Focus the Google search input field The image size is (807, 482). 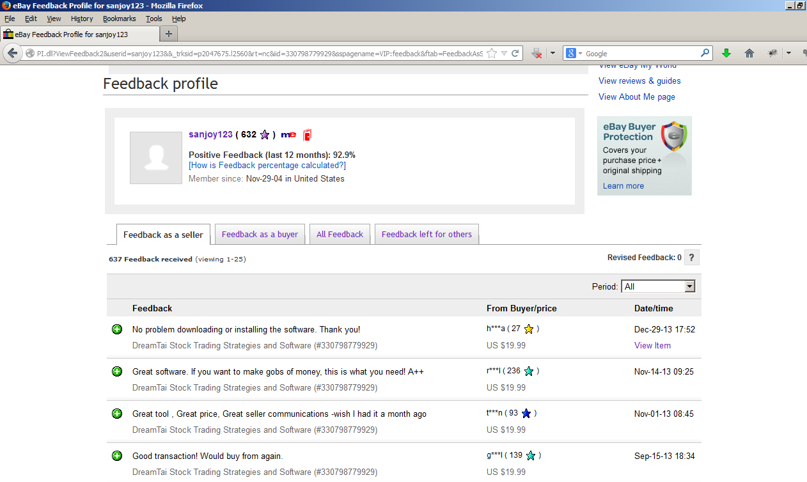tap(641, 54)
